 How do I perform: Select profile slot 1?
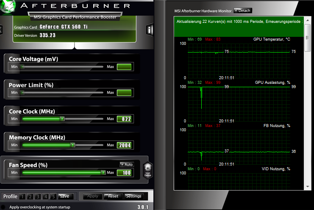click(22, 196)
